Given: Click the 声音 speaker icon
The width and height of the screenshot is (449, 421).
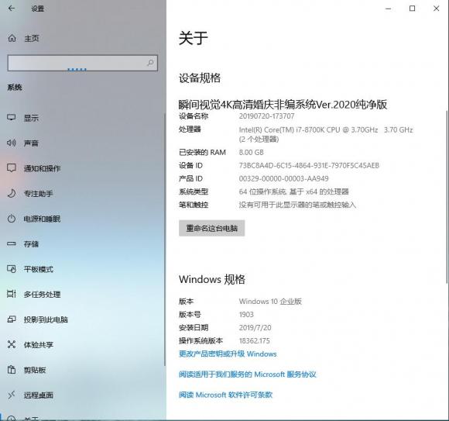Looking at the screenshot, I should pos(12,143).
